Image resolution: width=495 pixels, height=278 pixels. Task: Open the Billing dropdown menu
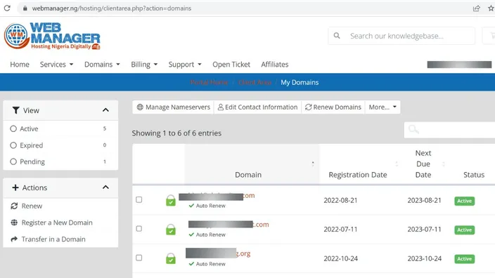coord(144,65)
